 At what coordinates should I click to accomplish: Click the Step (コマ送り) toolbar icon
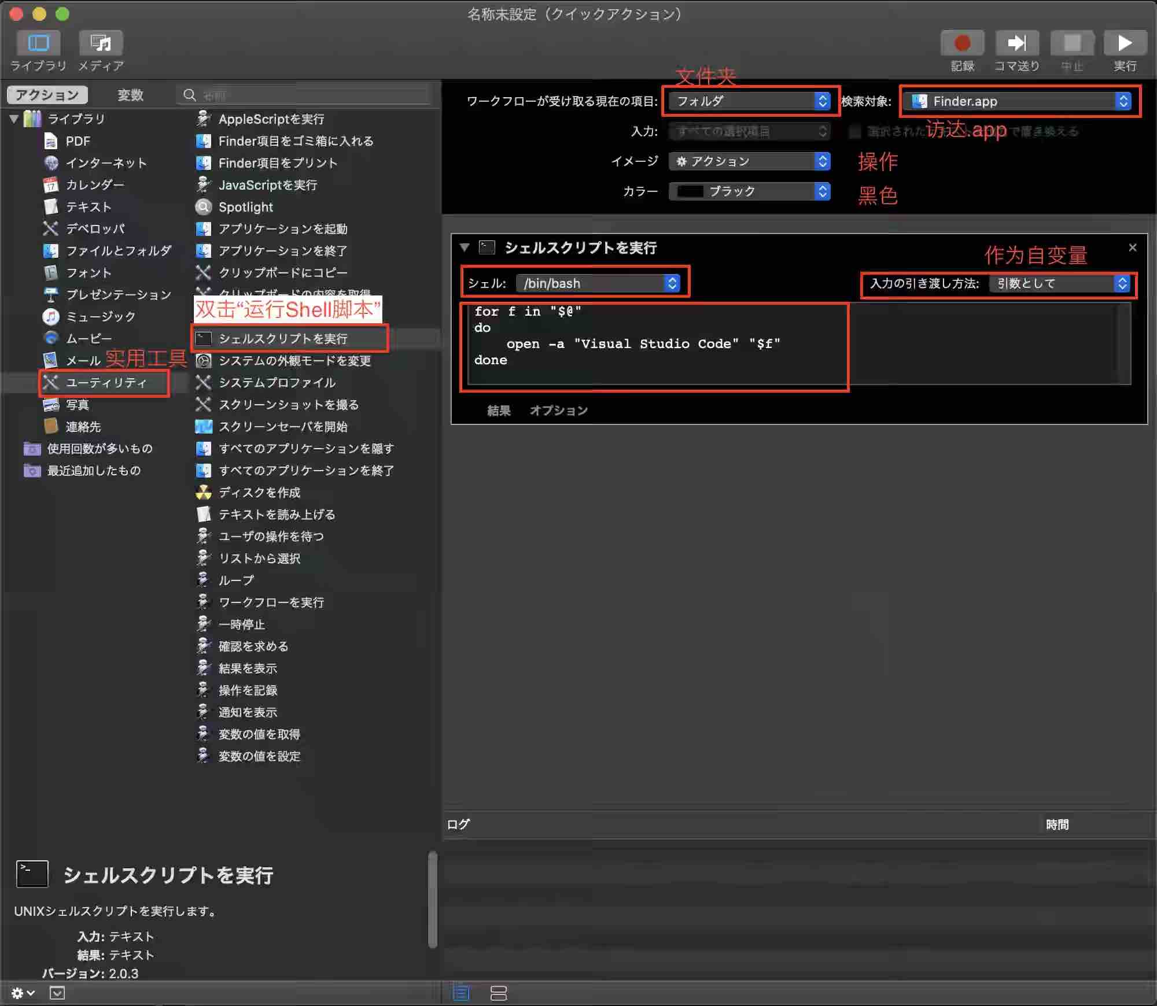pos(1016,43)
